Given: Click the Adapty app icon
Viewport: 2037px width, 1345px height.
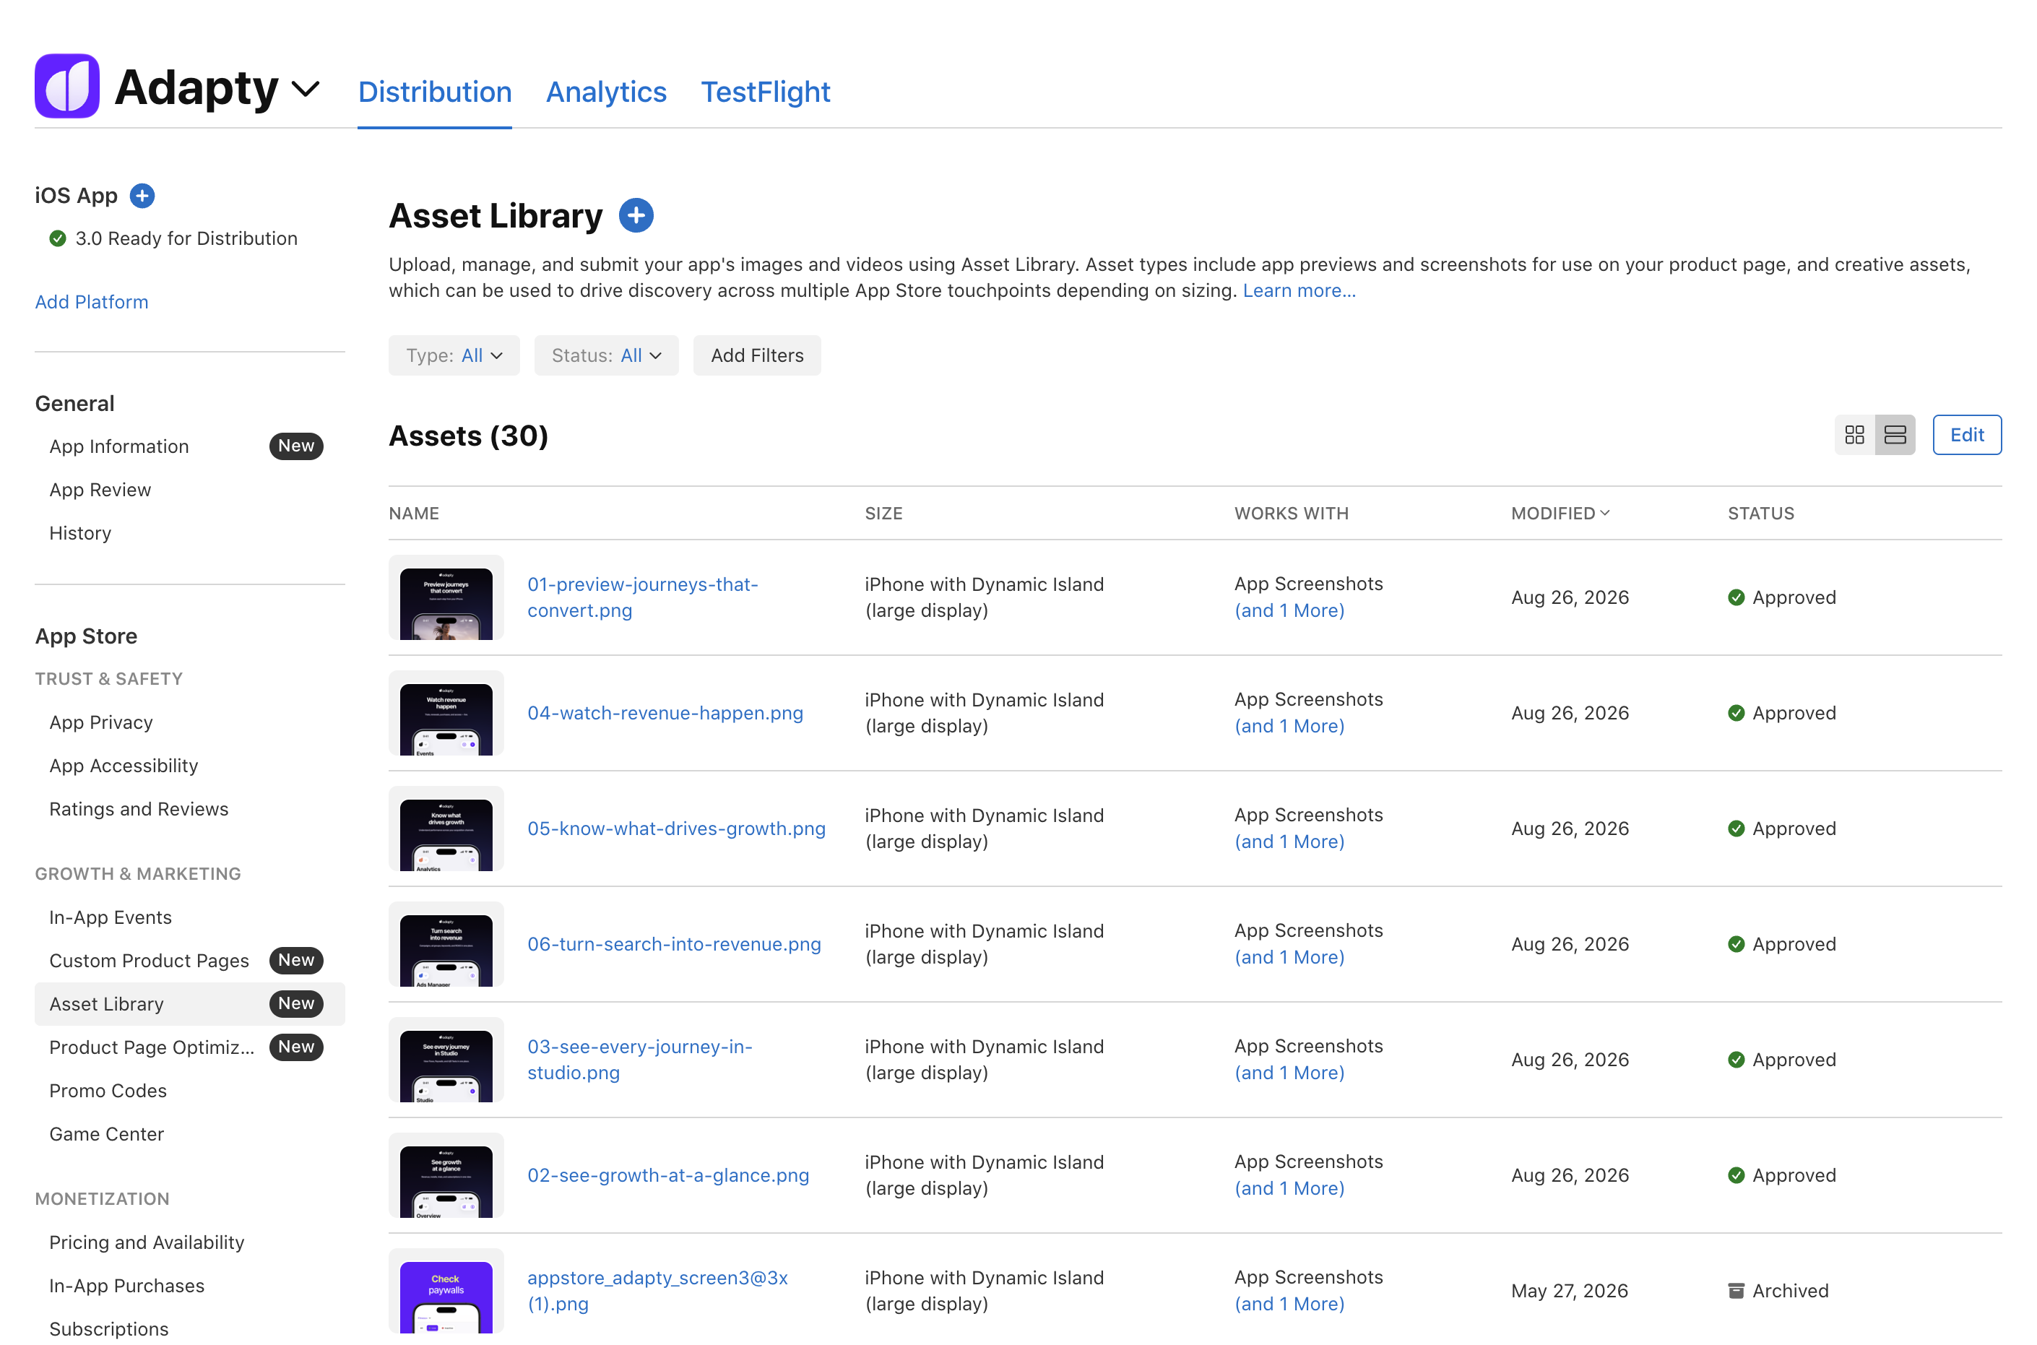Looking at the screenshot, I should point(67,86).
